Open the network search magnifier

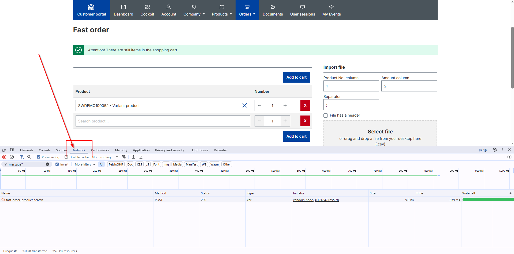29,157
